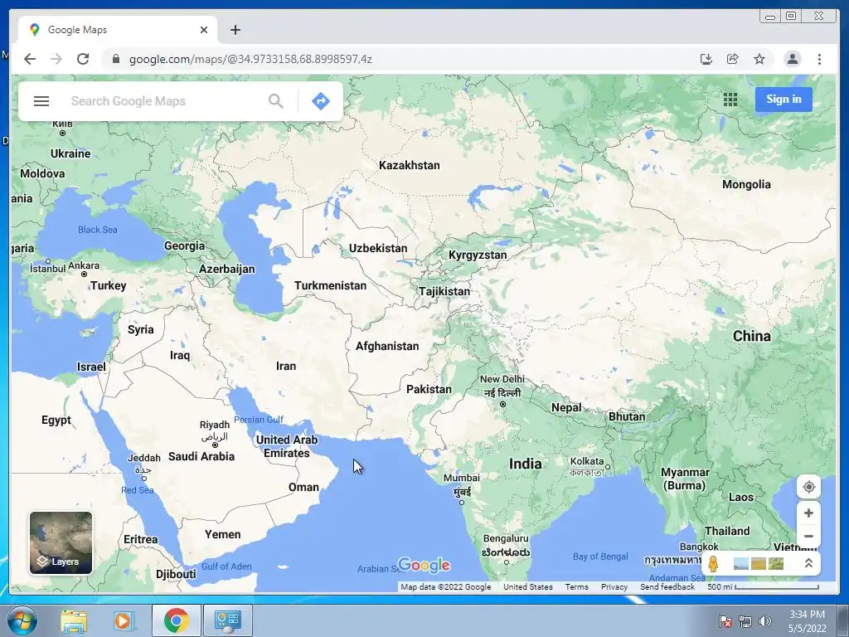Click the Turkmenistan label

(x=330, y=285)
